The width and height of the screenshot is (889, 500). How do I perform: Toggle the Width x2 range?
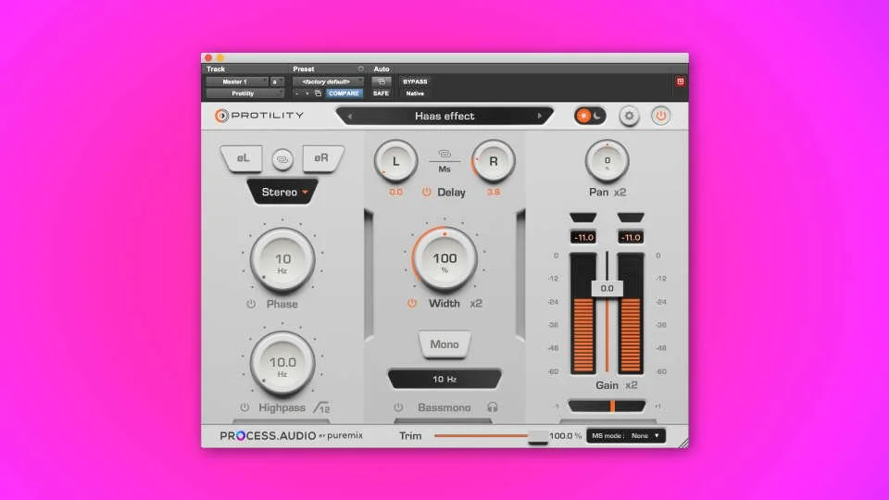(476, 304)
